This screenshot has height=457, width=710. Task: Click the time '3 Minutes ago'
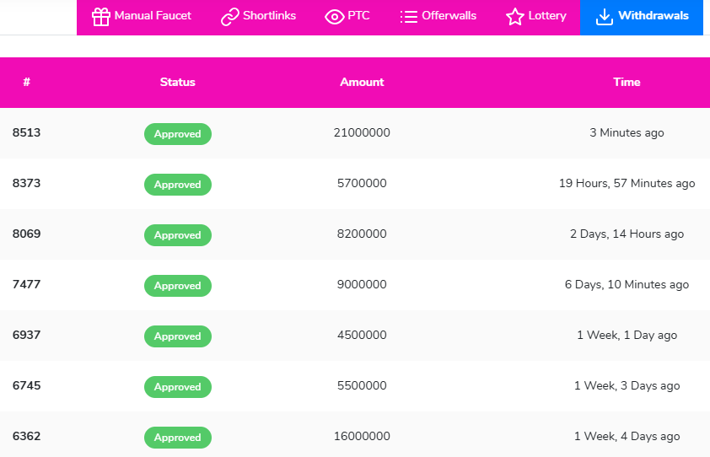[x=627, y=132]
